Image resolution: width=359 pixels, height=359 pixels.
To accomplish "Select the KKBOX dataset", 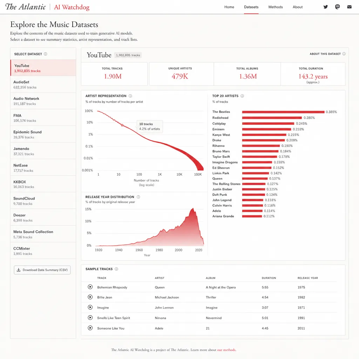I will pyautogui.click(x=43, y=184).
